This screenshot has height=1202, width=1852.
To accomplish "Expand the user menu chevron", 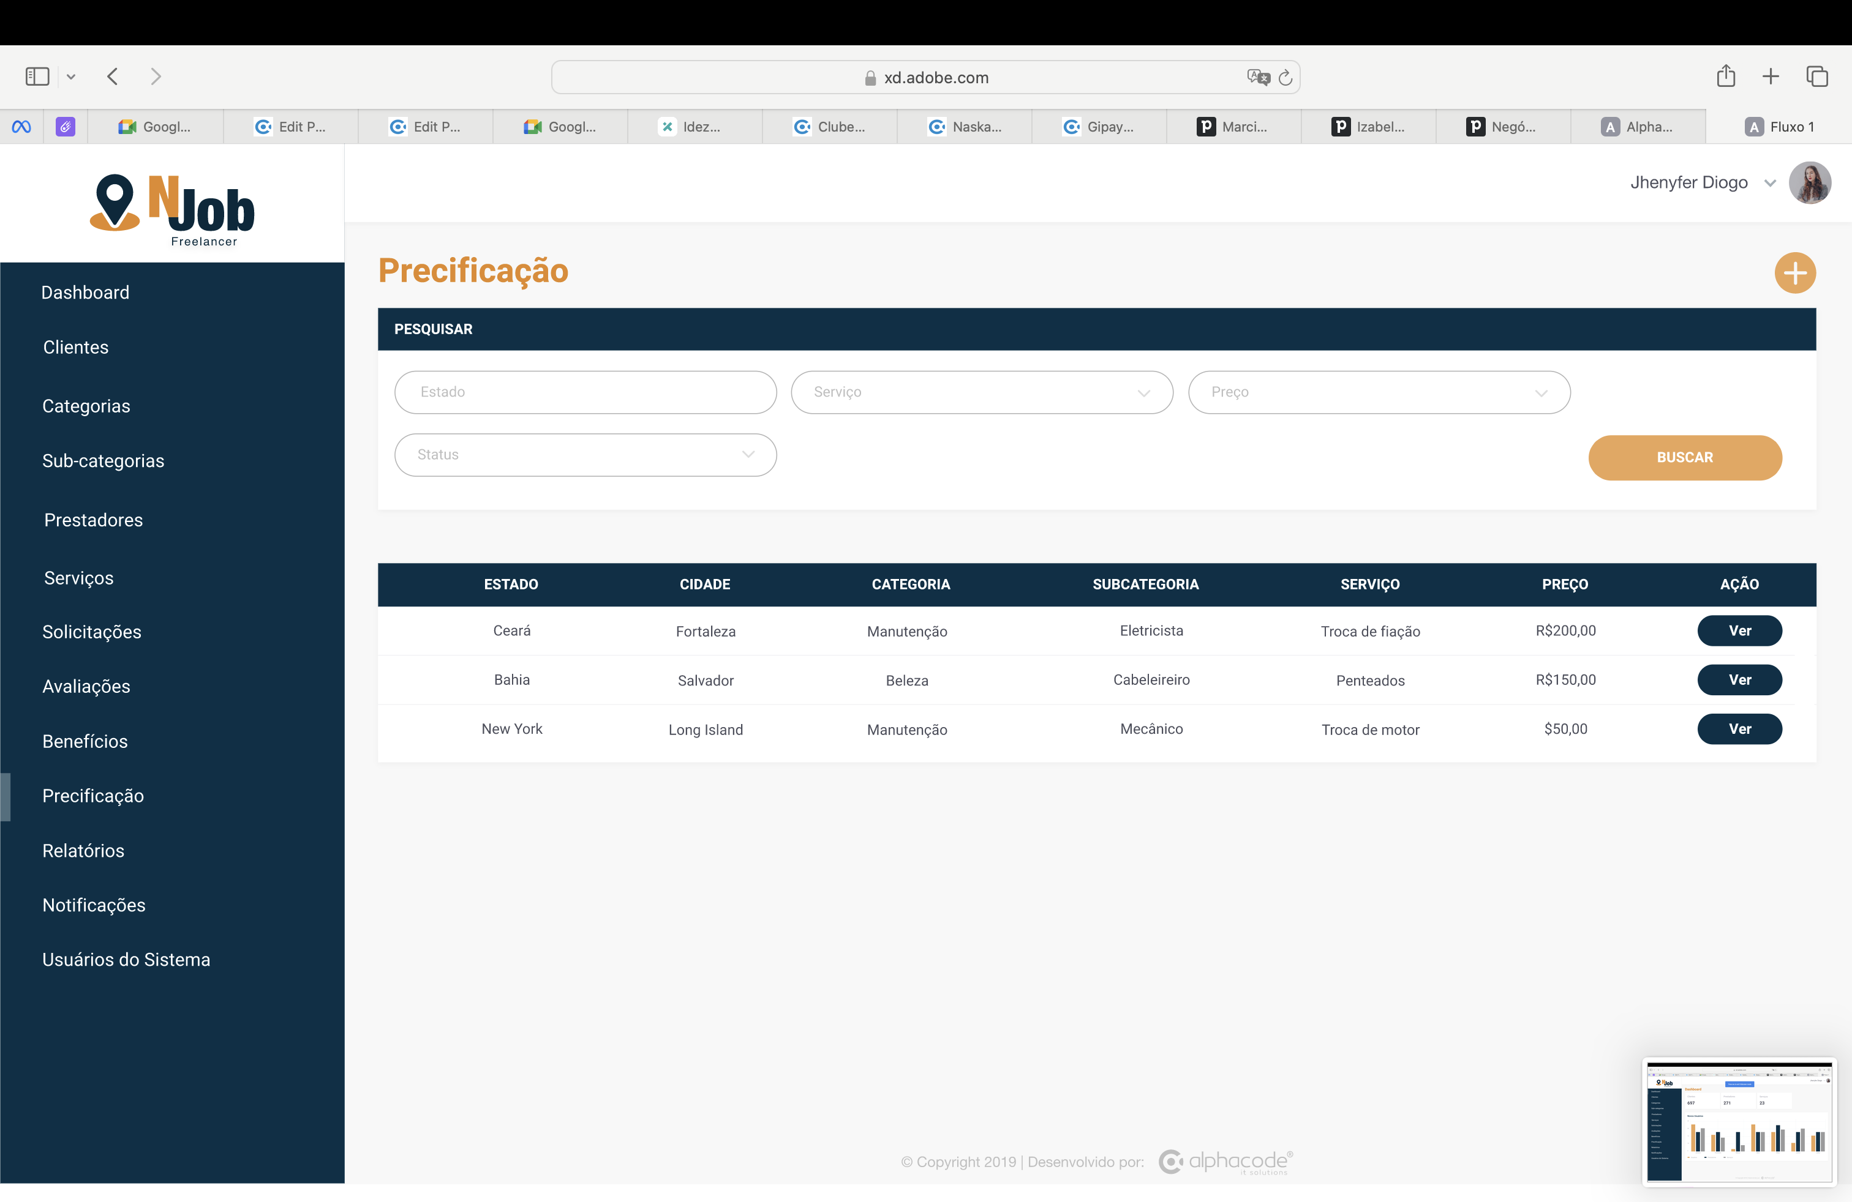I will (1769, 184).
